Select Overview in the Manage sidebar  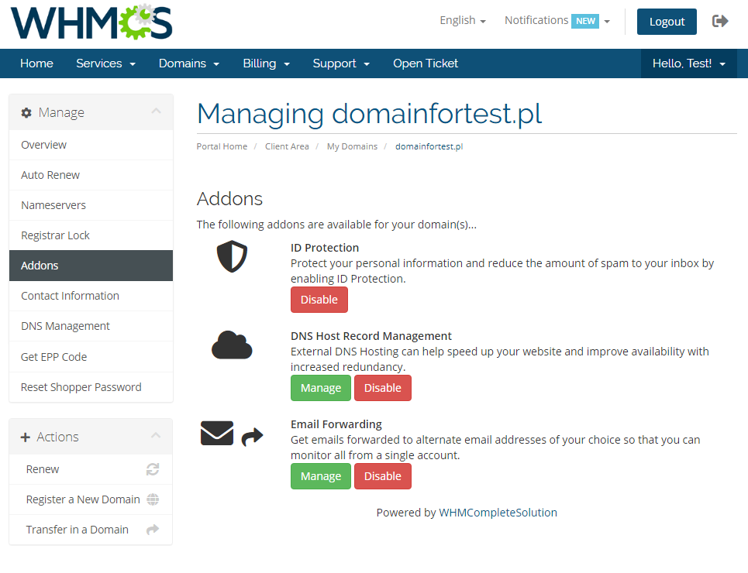point(91,145)
